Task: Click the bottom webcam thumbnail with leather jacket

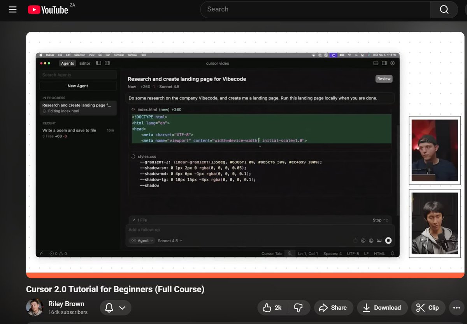Action: (434, 223)
